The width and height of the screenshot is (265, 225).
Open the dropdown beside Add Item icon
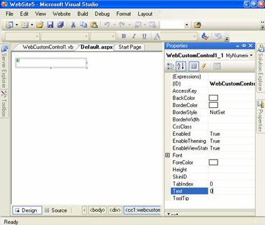point(32,25)
